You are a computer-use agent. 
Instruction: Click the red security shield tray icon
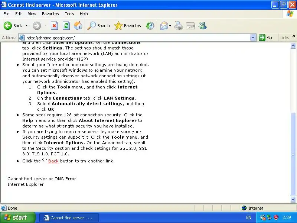276,217
